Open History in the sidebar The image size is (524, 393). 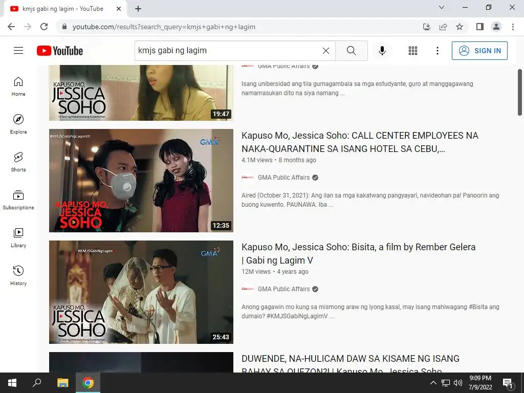point(18,275)
